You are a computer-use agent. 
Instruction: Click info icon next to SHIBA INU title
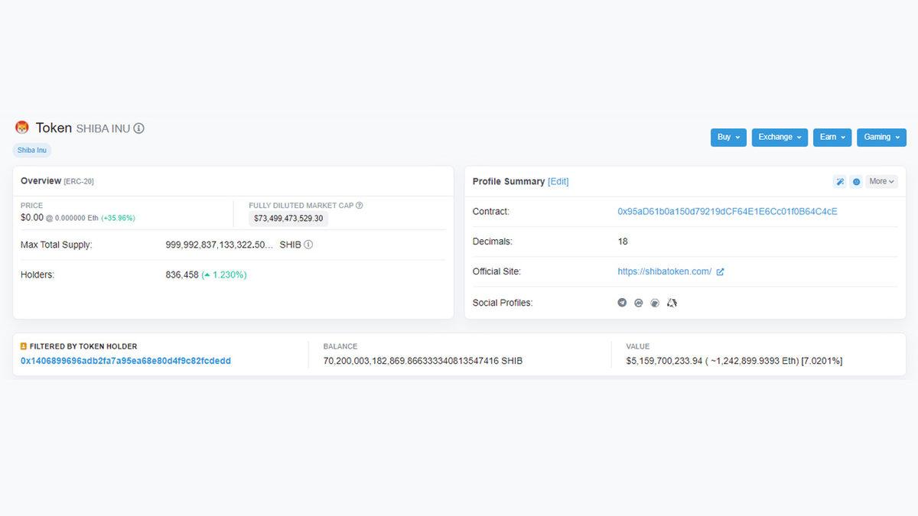pos(138,128)
